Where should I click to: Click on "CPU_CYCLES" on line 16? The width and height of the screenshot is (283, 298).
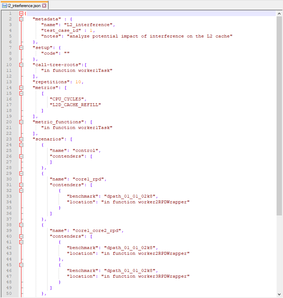[67, 99]
